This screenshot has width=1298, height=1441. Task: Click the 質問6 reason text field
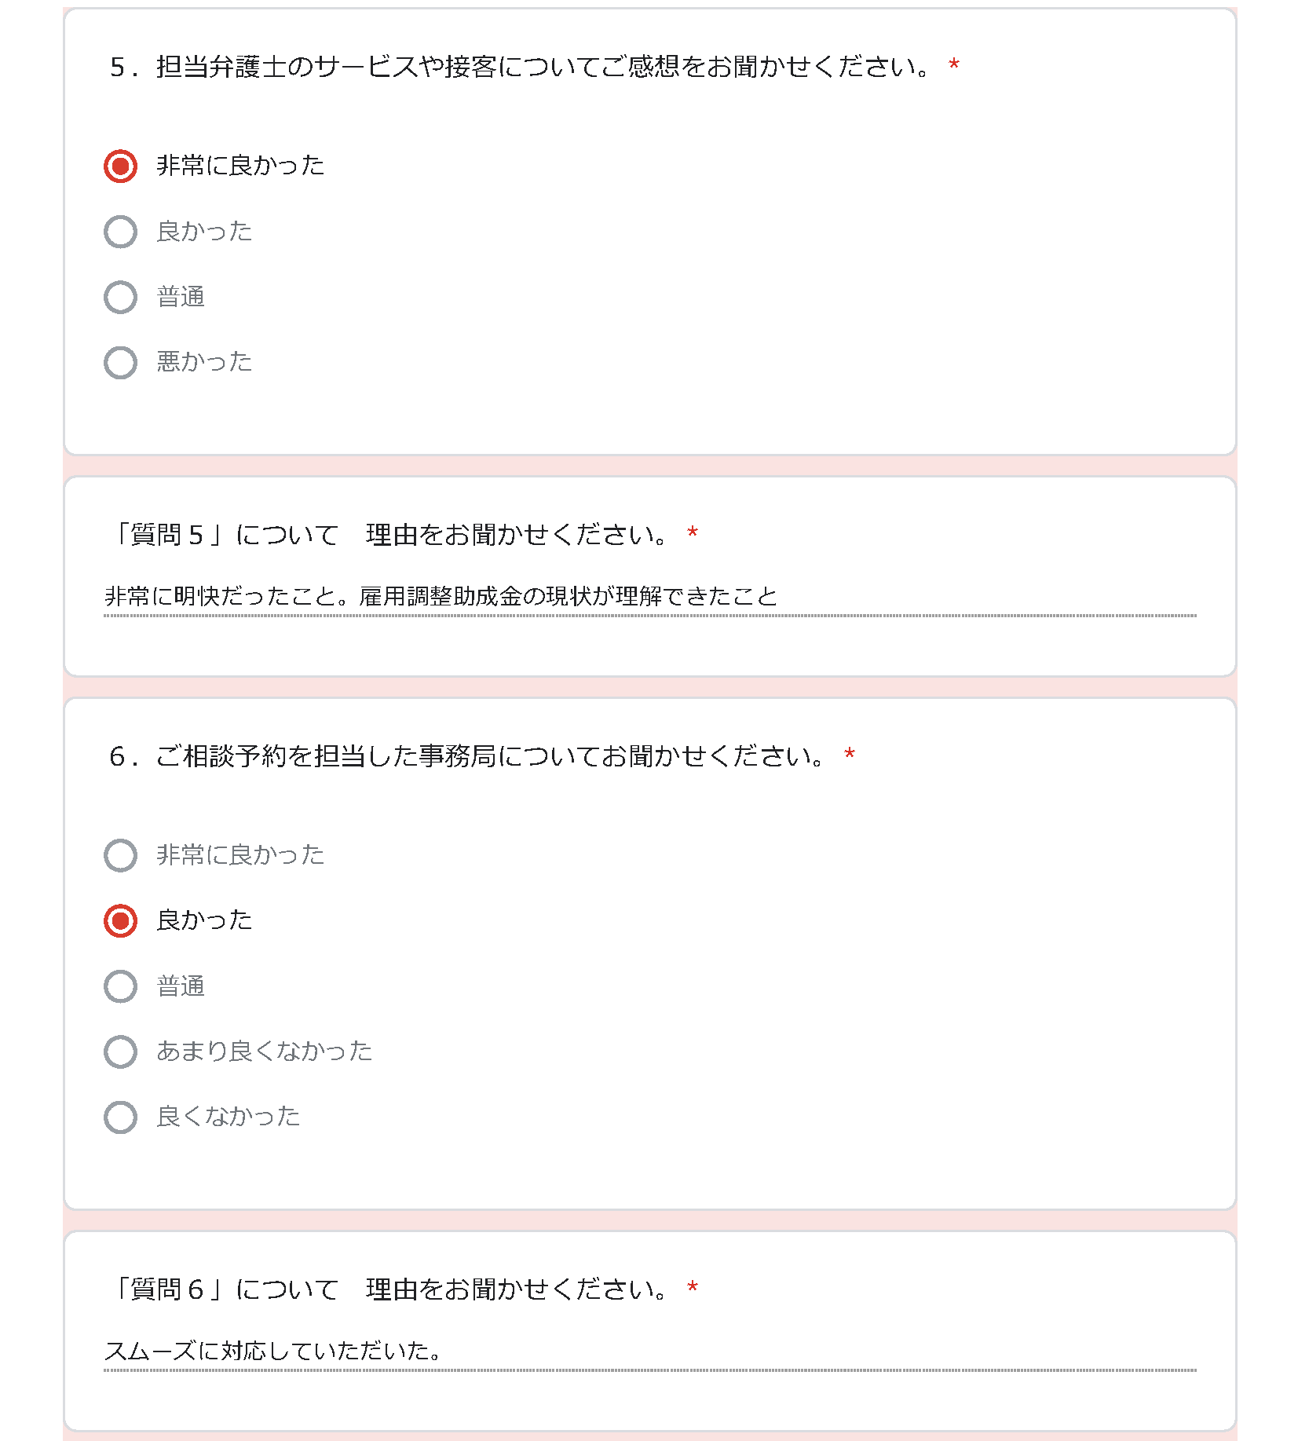coord(649,1352)
